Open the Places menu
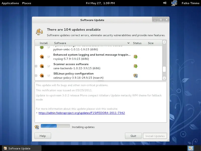 pyautogui.click(x=27, y=3)
